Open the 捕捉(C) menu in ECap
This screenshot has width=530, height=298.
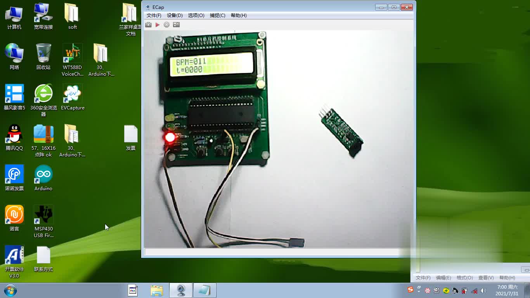click(x=217, y=16)
